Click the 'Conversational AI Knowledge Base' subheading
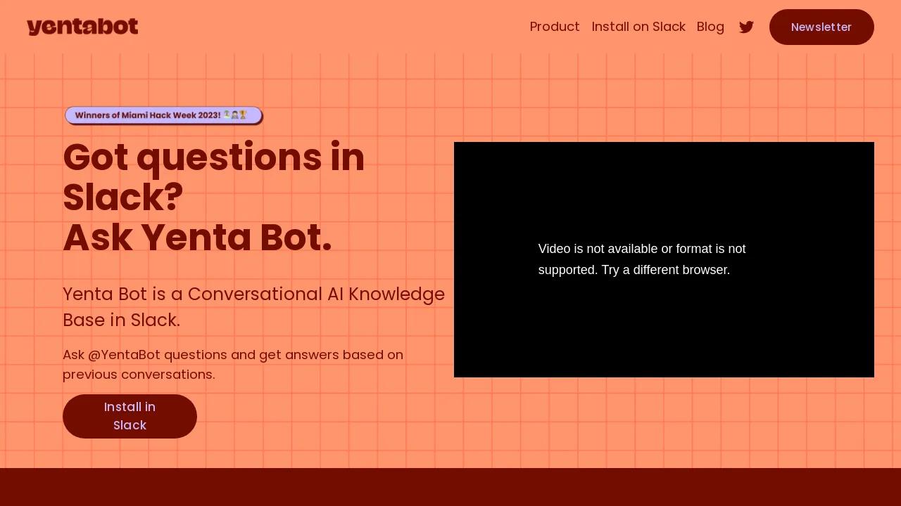The height and width of the screenshot is (506, 901). (253, 306)
